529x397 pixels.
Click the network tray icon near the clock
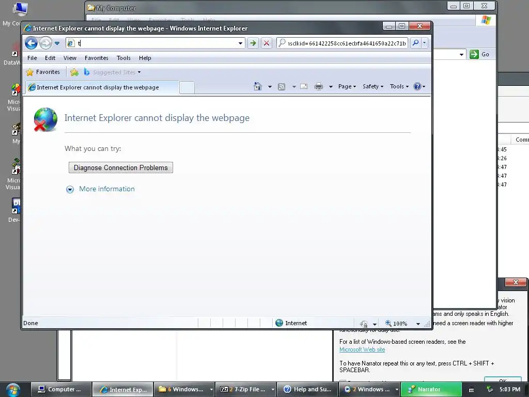pyautogui.click(x=489, y=389)
